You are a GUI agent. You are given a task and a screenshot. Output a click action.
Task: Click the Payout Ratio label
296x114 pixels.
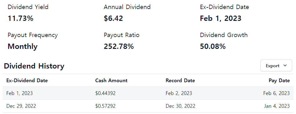coord(121,35)
